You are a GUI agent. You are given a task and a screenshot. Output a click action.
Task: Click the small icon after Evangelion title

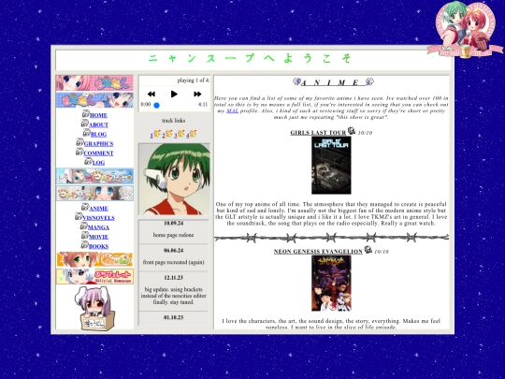click(368, 250)
